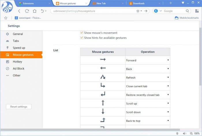Image resolution: width=202 pixels, height=136 pixels.
Task: Click the 100% zoom control
Action: [195, 133]
